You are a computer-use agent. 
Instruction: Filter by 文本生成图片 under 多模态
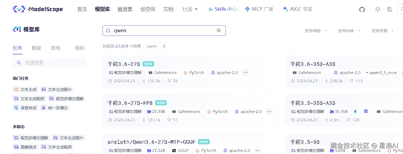click(69, 138)
